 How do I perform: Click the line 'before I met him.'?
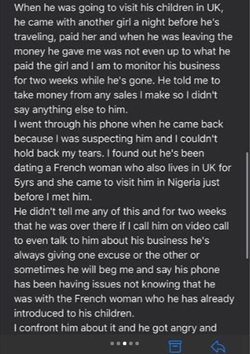click(x=53, y=197)
